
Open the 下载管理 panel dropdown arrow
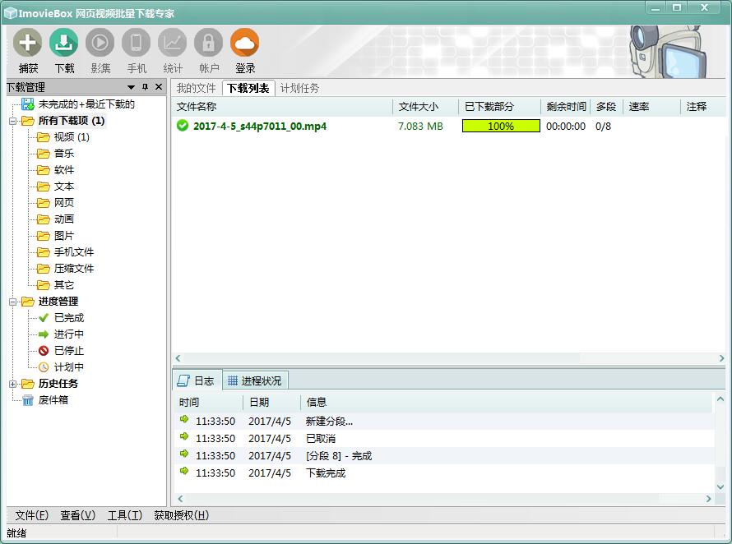pos(132,87)
